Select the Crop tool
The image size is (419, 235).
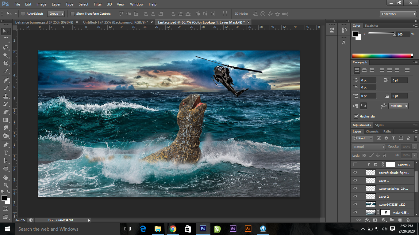[x=6, y=63]
